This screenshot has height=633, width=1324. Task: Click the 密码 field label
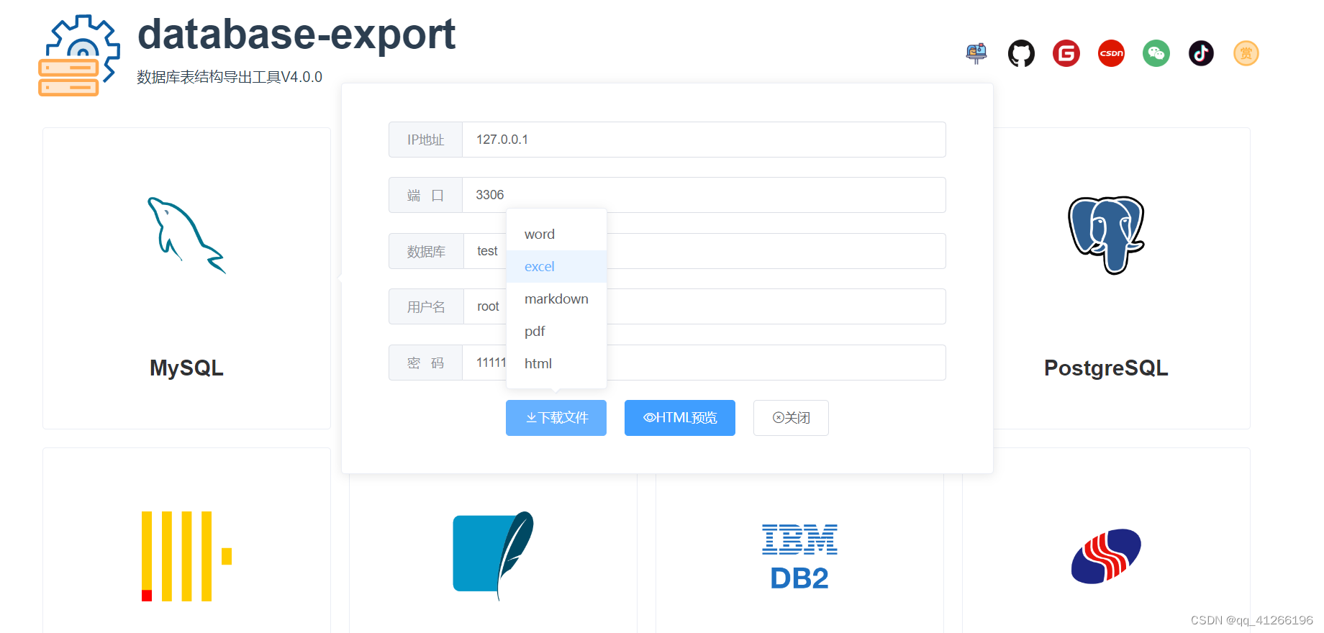(426, 363)
